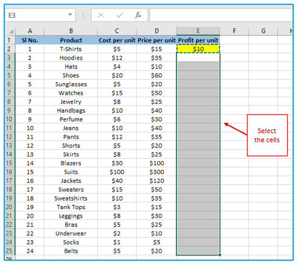Click the $3 cost cell for Tank Tops

click(x=117, y=207)
